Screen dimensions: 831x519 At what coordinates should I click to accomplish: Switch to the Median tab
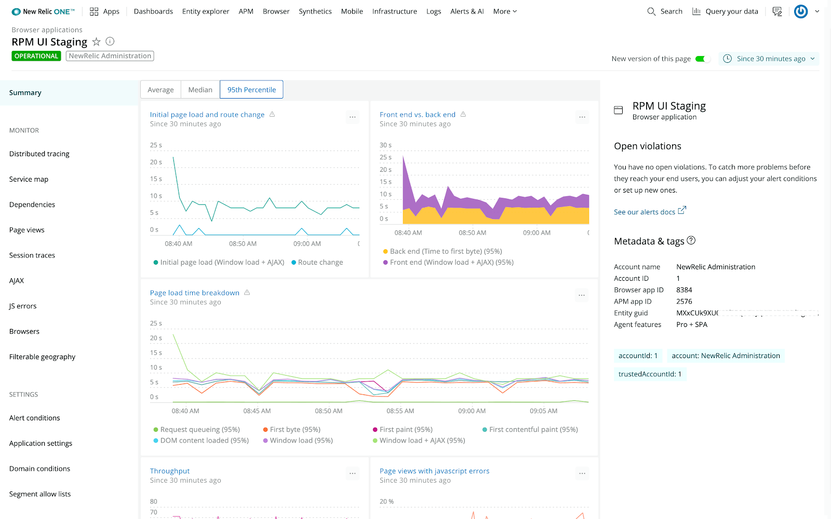(200, 90)
